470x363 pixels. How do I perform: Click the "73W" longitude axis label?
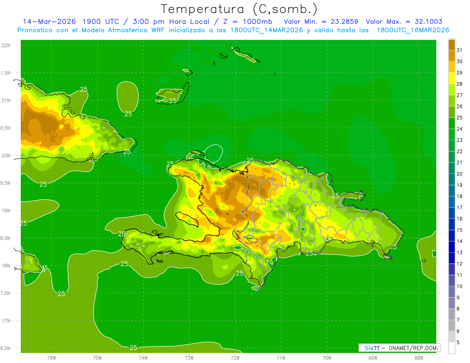tap(189, 358)
